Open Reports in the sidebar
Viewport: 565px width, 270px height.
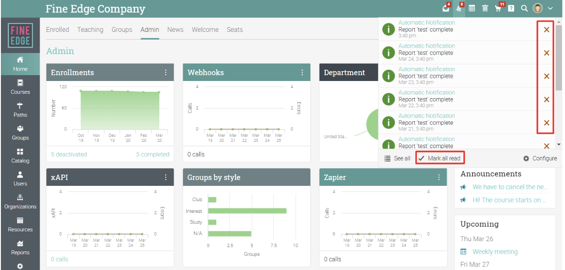click(20, 248)
